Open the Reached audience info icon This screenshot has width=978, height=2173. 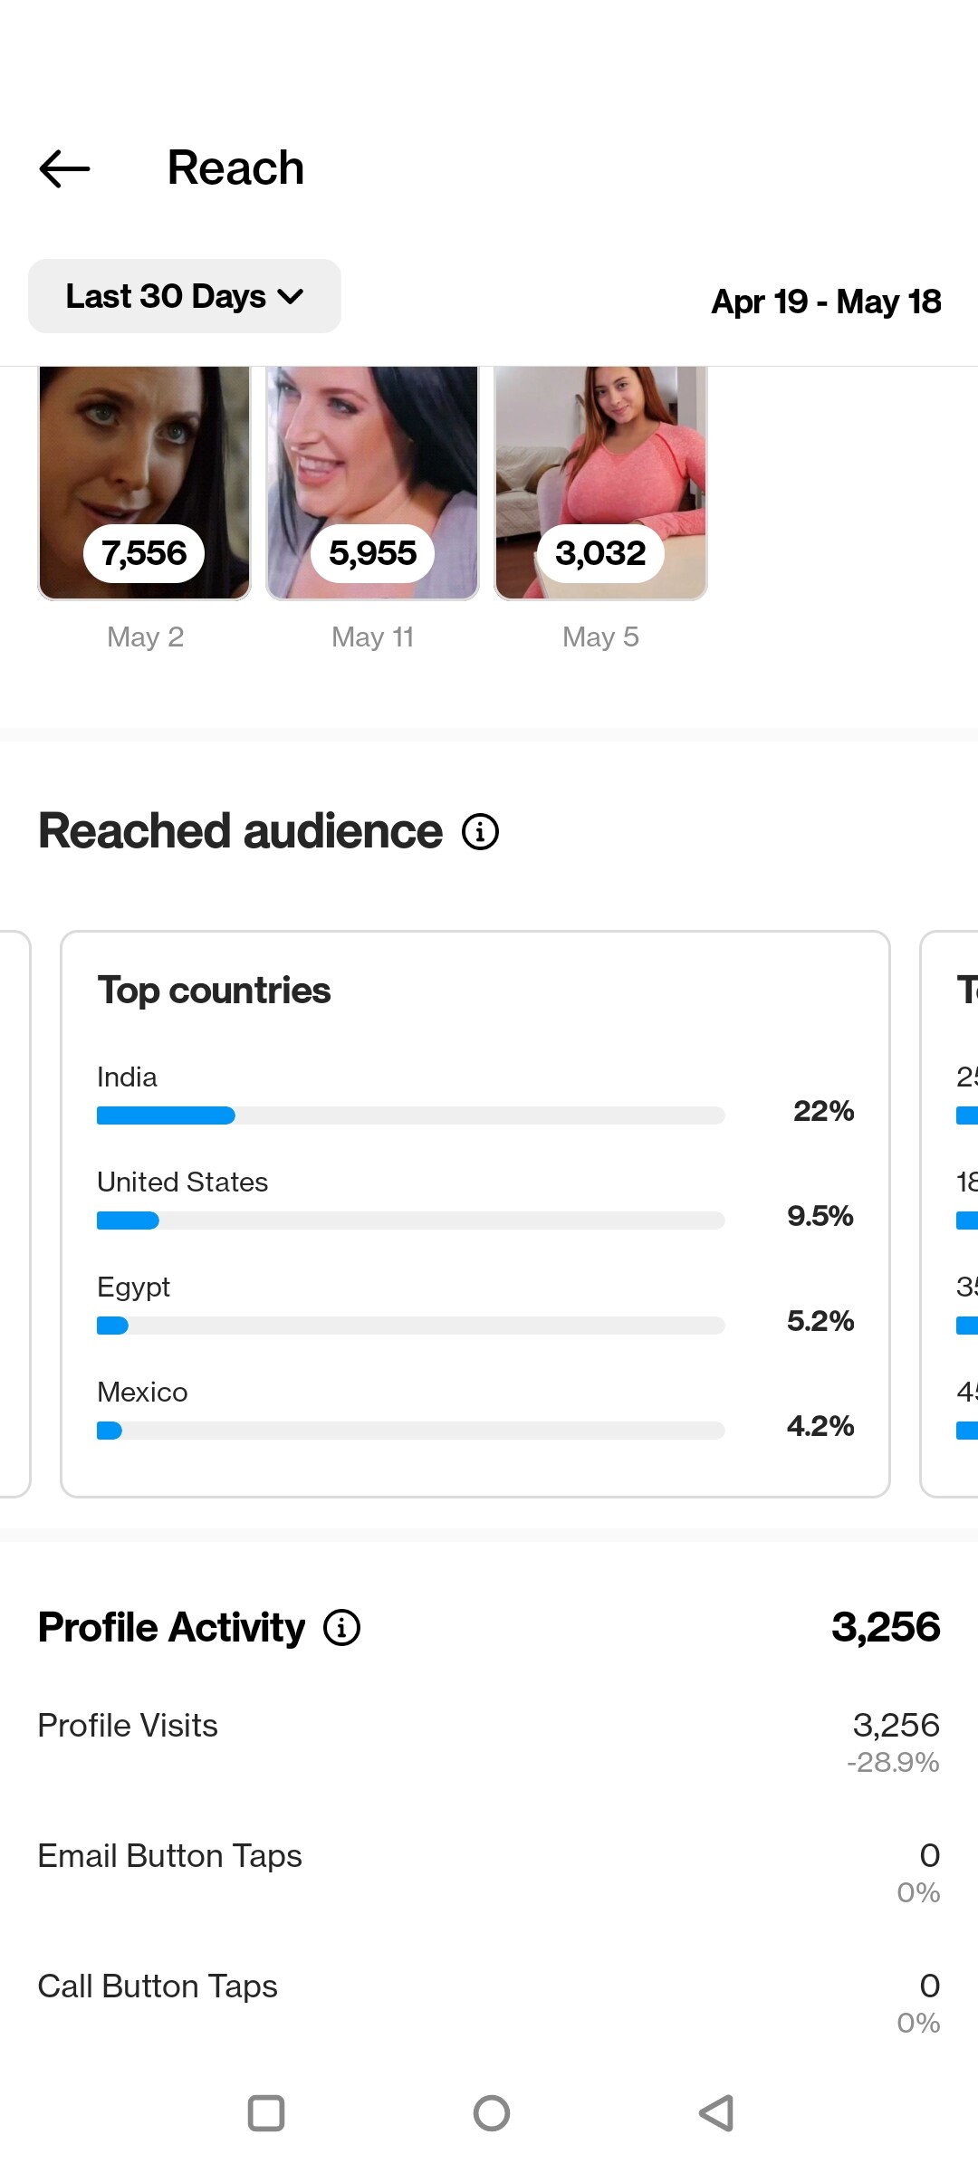[x=480, y=831]
